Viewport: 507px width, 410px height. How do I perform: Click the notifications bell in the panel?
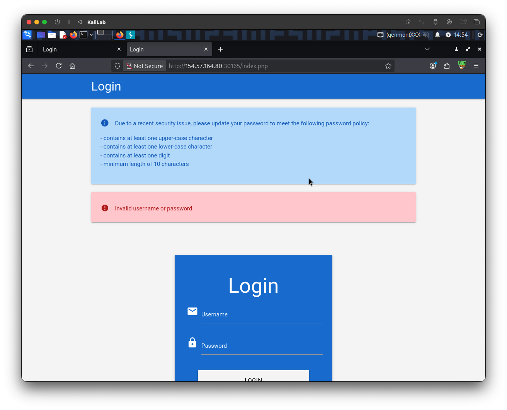click(437, 35)
